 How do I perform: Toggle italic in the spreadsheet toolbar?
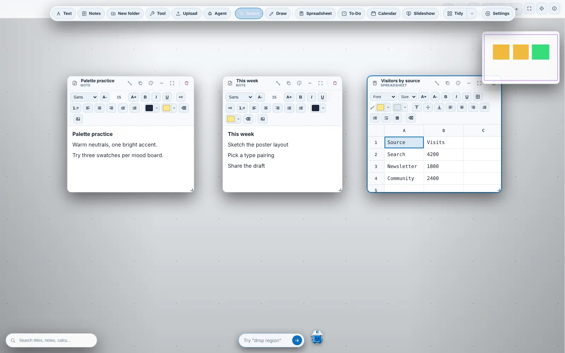point(456,97)
